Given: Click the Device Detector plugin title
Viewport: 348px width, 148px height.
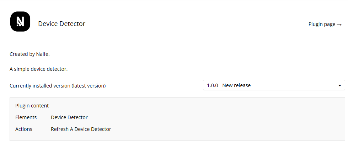Looking at the screenshot, I should (x=61, y=24).
